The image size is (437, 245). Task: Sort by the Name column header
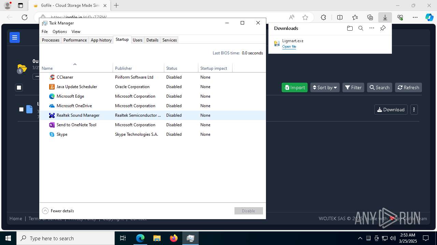pos(76,68)
